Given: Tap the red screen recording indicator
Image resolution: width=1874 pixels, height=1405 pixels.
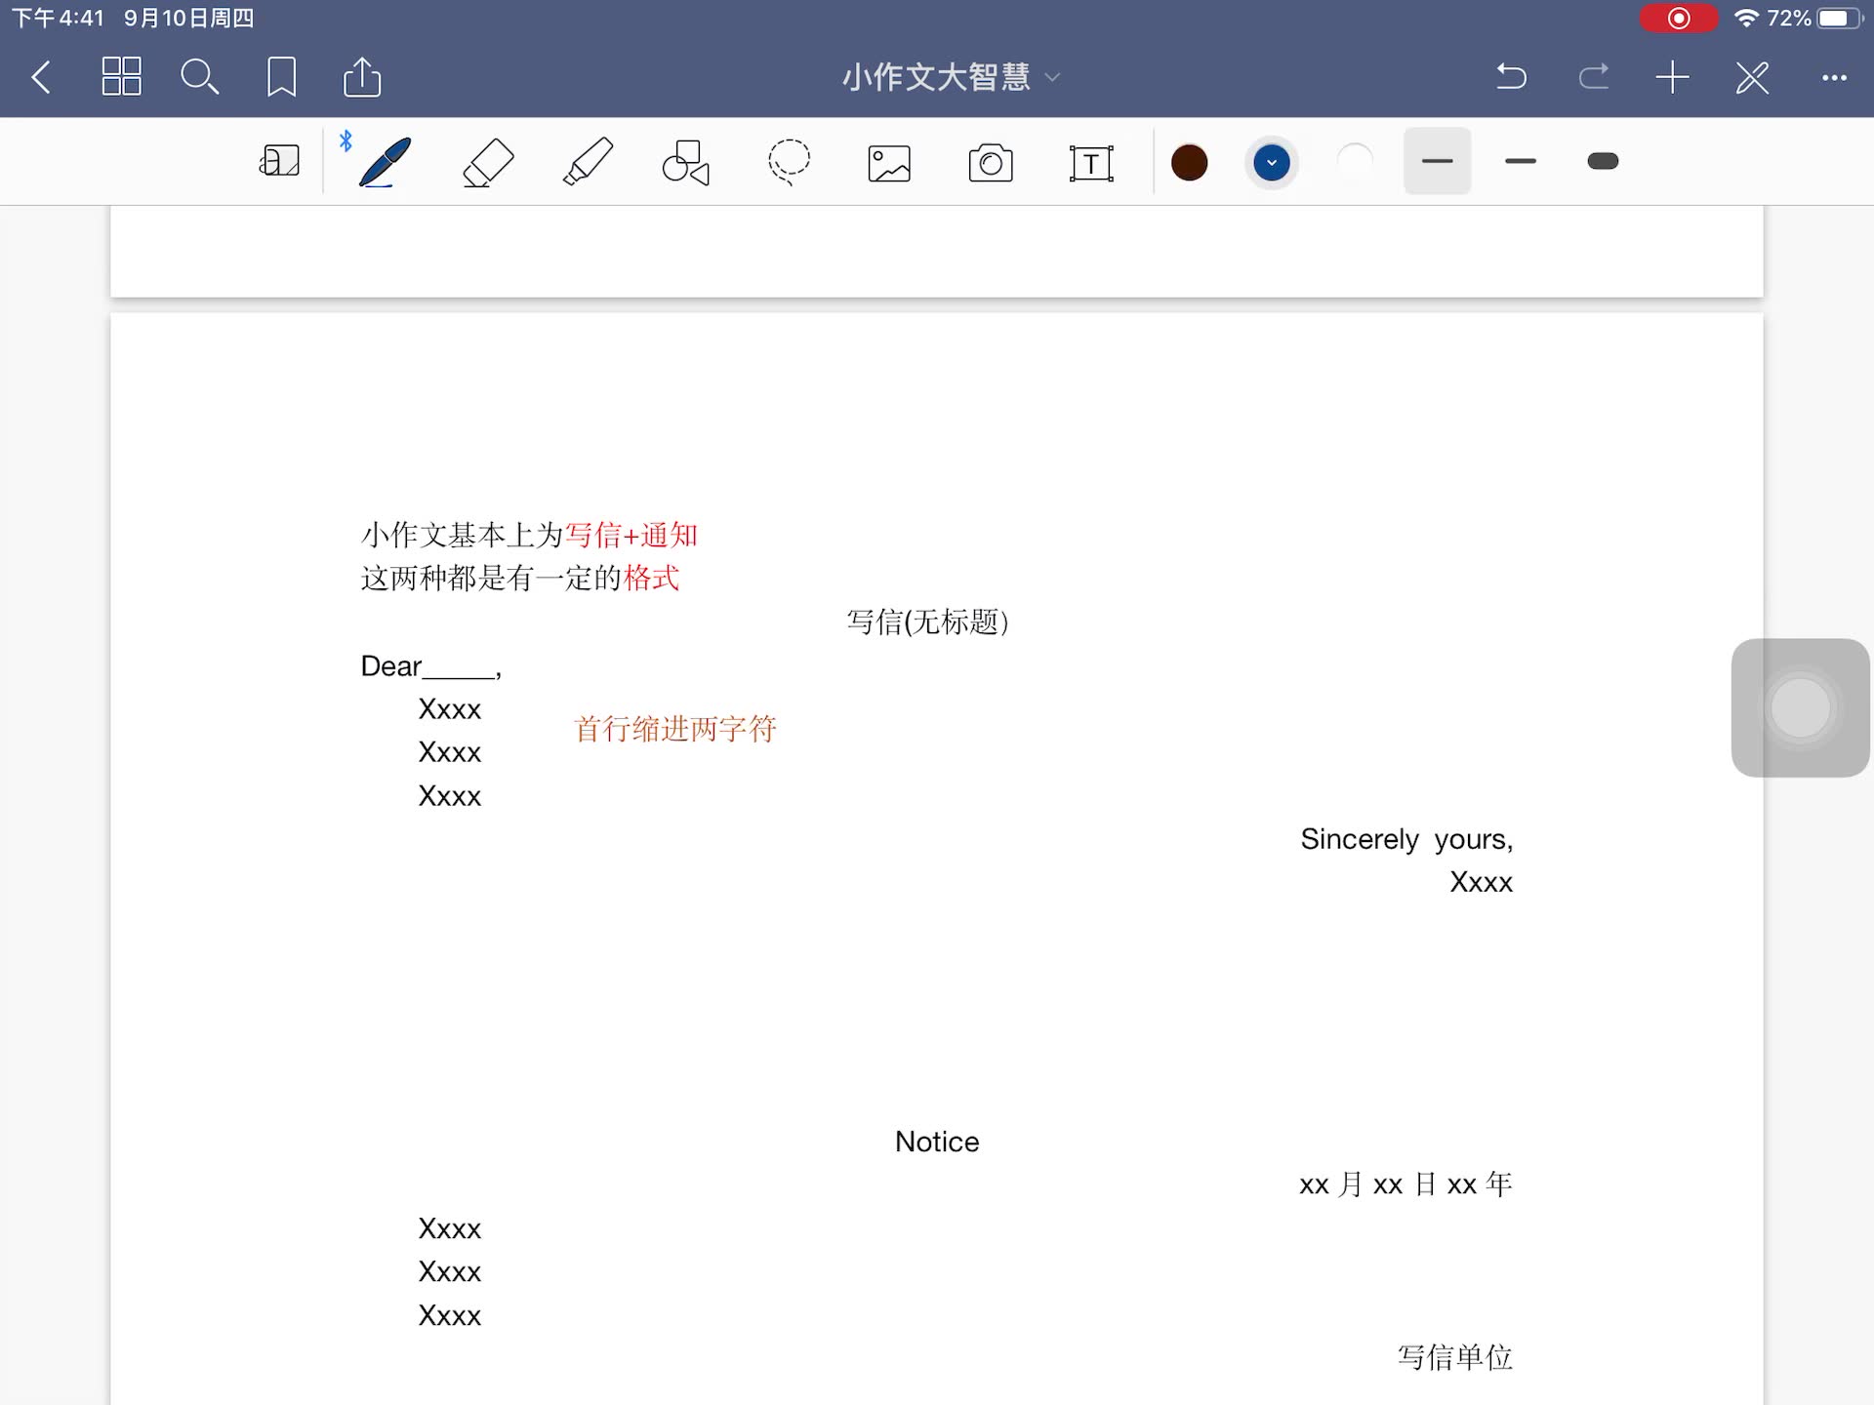Looking at the screenshot, I should (1678, 18).
